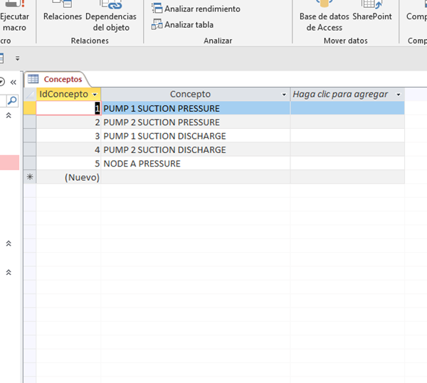Image resolution: width=427 pixels, height=383 pixels.
Task: Click the navigation pane search magnifier icon
Action: 12,100
